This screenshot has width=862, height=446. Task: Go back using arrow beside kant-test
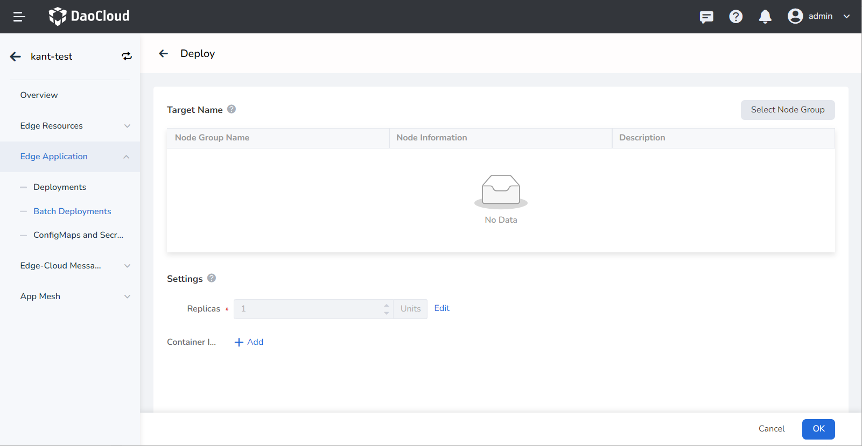click(x=16, y=56)
